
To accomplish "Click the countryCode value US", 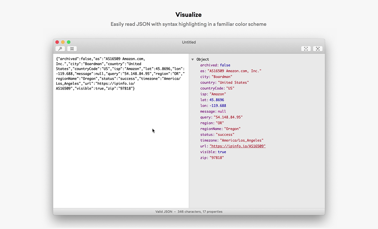I will click(x=231, y=88).
